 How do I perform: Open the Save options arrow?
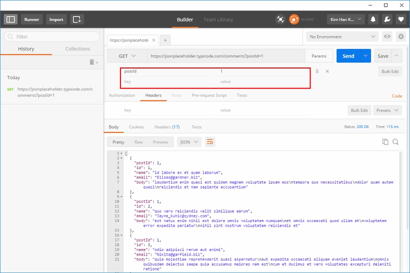[x=396, y=55]
